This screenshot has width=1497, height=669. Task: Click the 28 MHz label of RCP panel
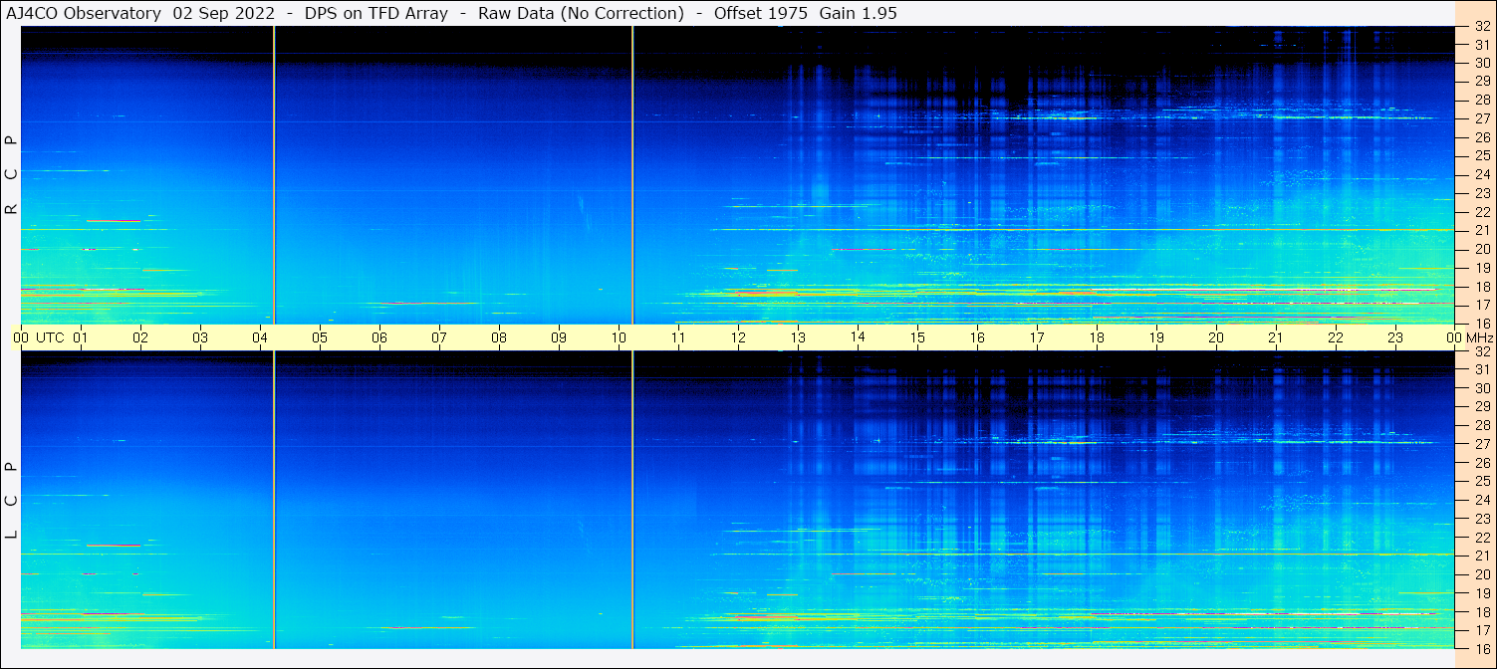tap(1482, 100)
